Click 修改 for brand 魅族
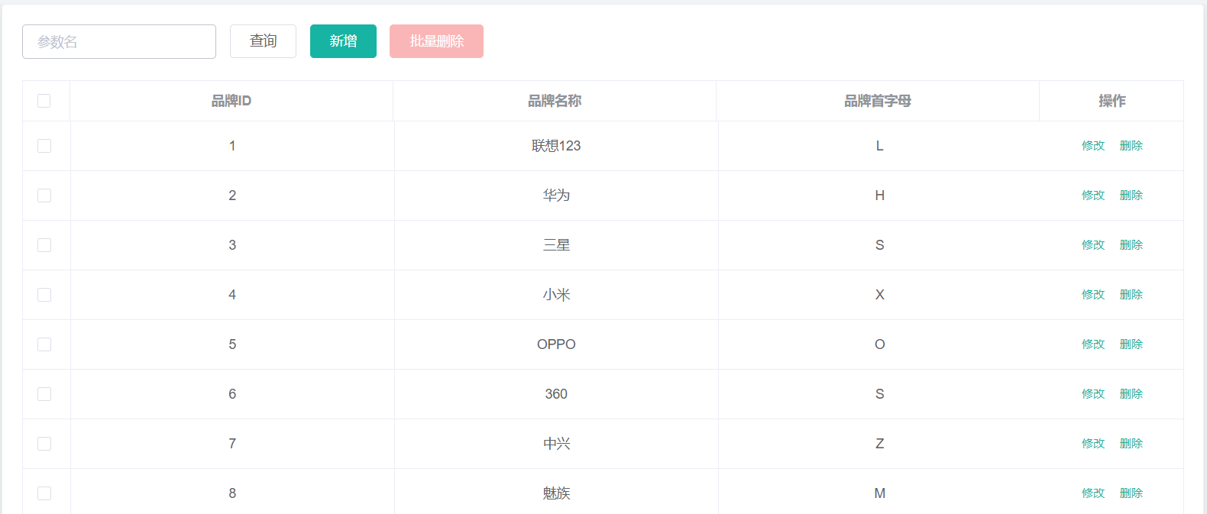Image resolution: width=1207 pixels, height=514 pixels. pos(1093,493)
